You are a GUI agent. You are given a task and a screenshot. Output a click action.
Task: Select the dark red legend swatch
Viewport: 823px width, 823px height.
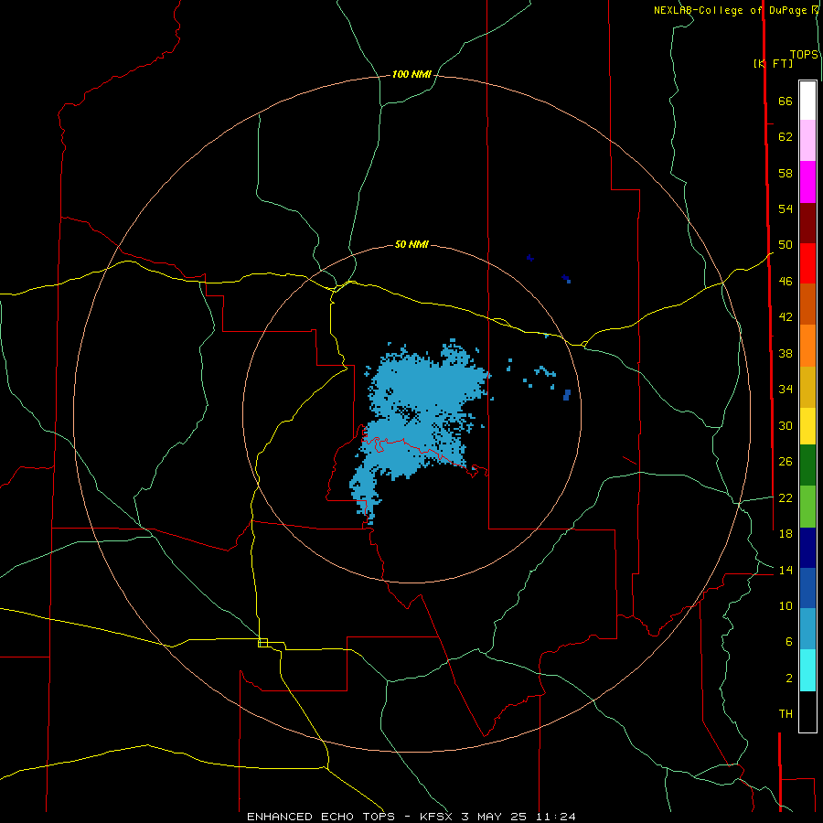pyautogui.click(x=807, y=224)
